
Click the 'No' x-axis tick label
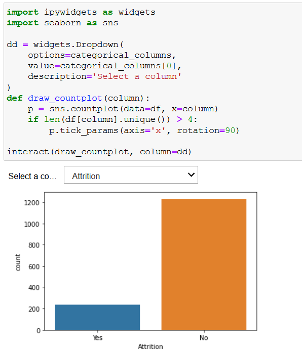click(204, 338)
